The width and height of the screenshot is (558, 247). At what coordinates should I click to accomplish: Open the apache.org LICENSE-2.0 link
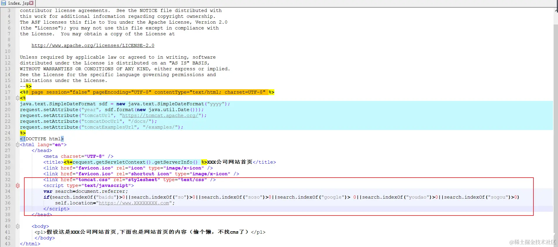93,45
